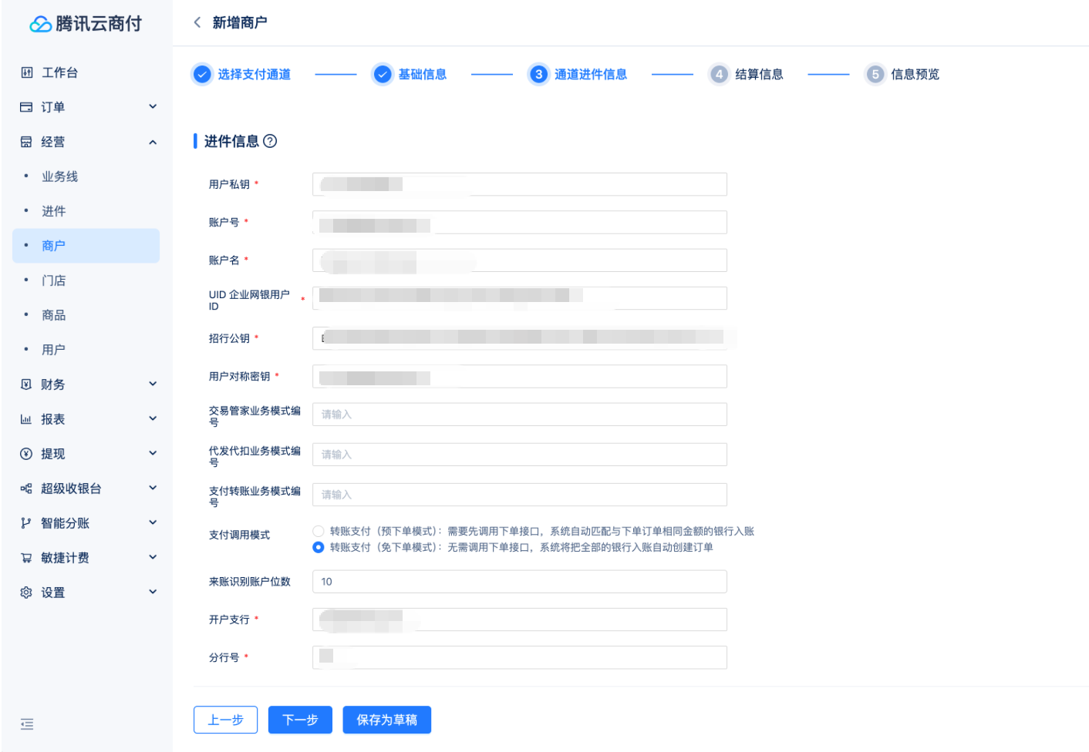Click the 上一步 button
The image size is (1089, 752).
225,720
